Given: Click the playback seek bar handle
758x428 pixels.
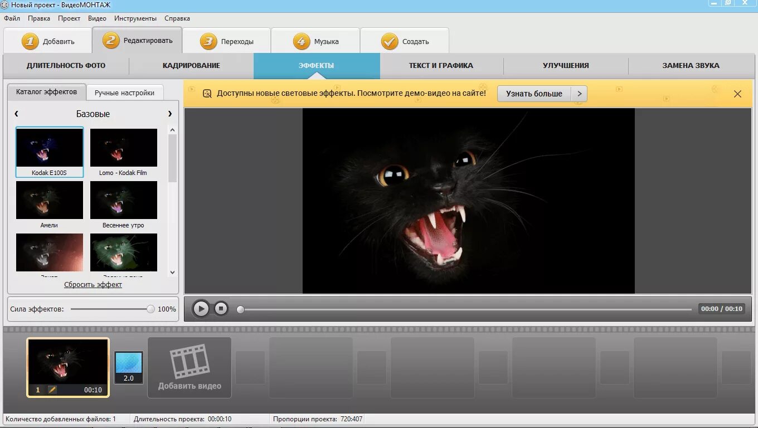Looking at the screenshot, I should (240, 309).
